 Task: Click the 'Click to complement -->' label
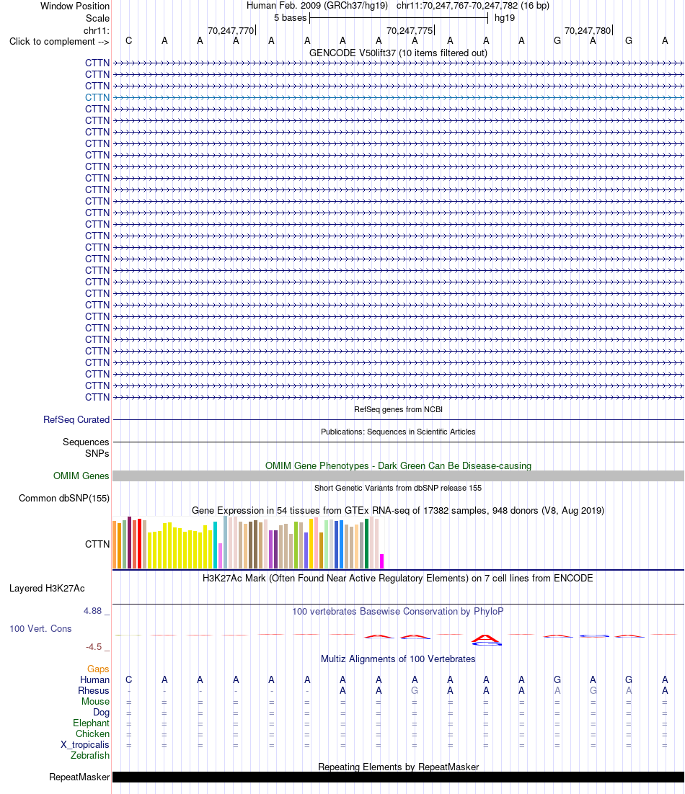(x=59, y=42)
